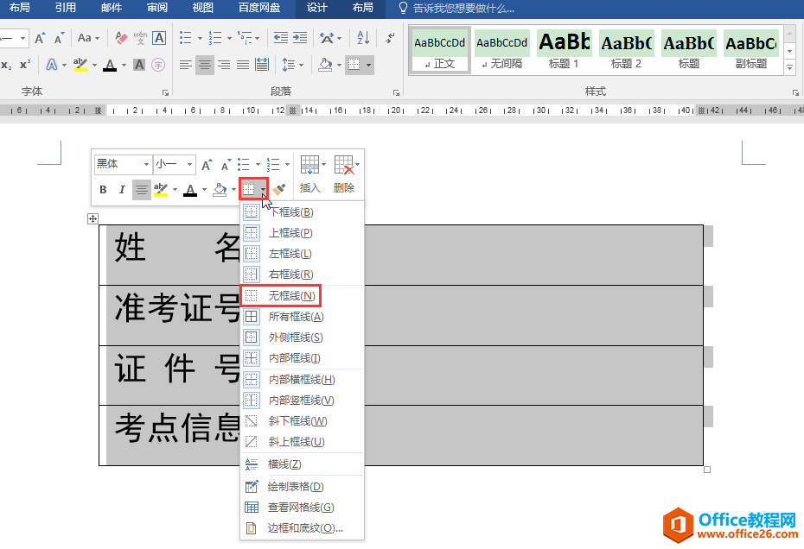Click shrink font icon in ribbon
The height and width of the screenshot is (549, 804).
[x=60, y=38]
